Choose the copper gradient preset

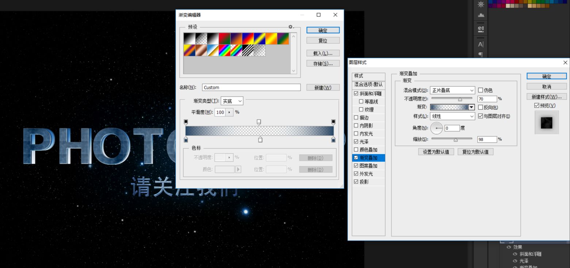point(201,50)
